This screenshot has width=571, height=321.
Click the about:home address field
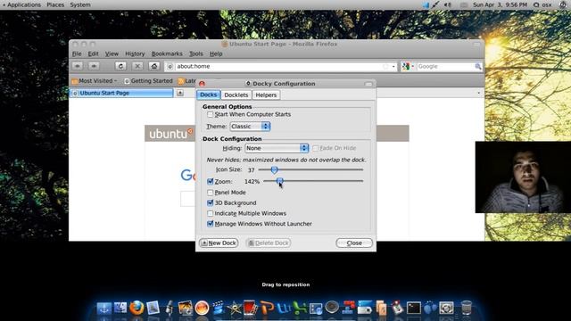(x=280, y=66)
